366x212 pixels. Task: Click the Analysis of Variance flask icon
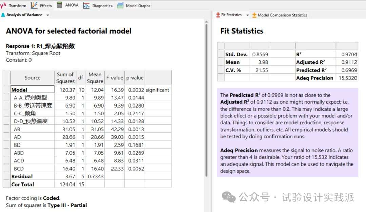pyautogui.click(x=3, y=15)
